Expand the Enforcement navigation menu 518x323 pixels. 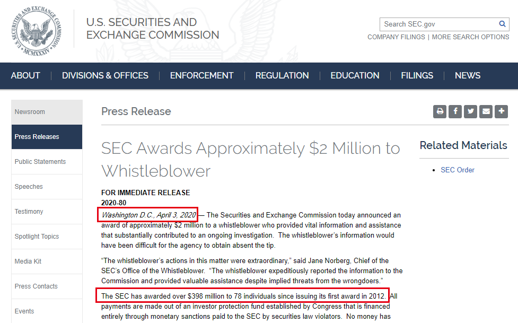(201, 75)
